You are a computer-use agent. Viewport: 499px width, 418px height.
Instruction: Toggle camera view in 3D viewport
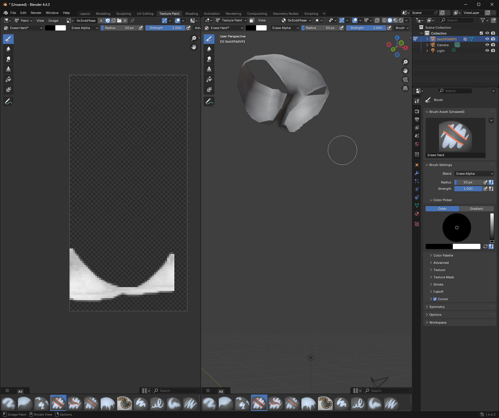coord(405,80)
